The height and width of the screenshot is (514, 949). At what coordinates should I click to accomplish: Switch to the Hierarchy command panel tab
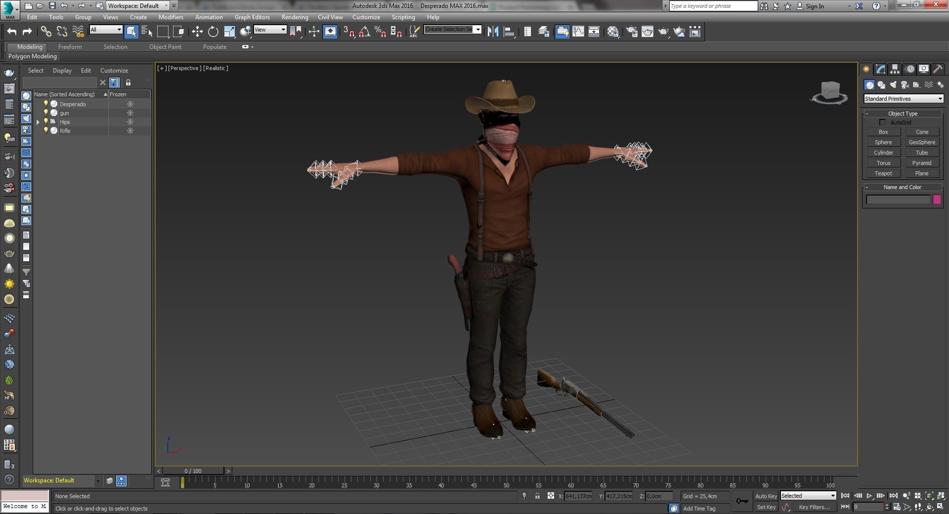tap(895, 69)
